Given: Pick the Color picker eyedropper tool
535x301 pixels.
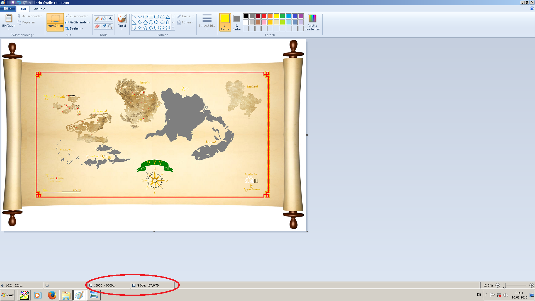Looking at the screenshot, I should click(104, 26).
